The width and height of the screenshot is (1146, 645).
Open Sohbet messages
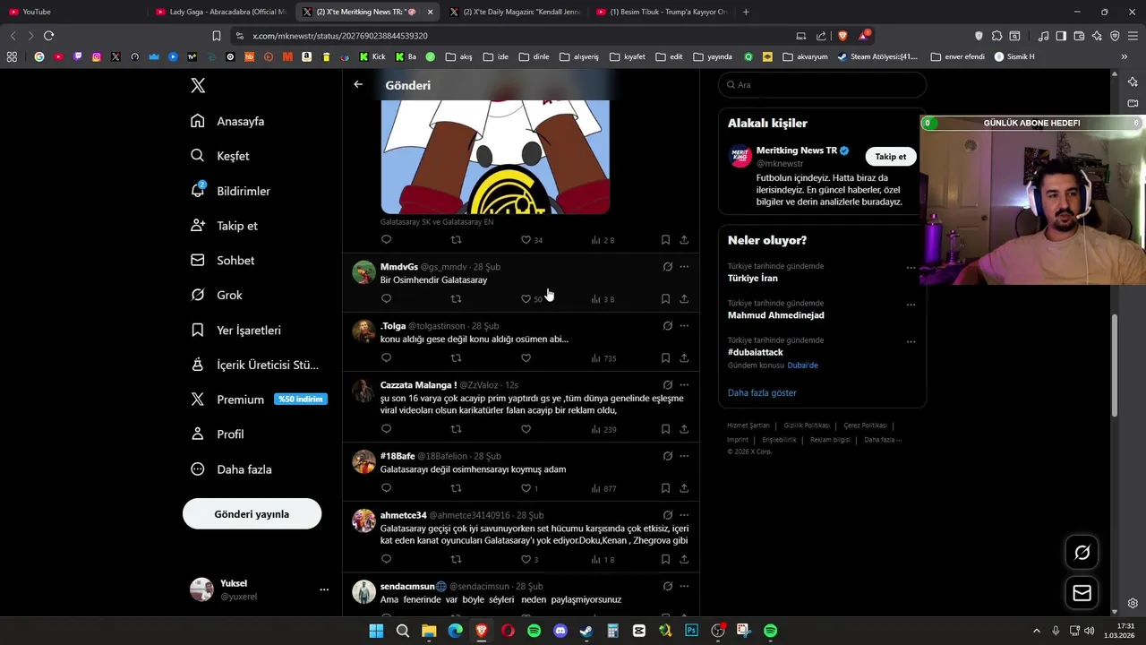pyautogui.click(x=222, y=261)
